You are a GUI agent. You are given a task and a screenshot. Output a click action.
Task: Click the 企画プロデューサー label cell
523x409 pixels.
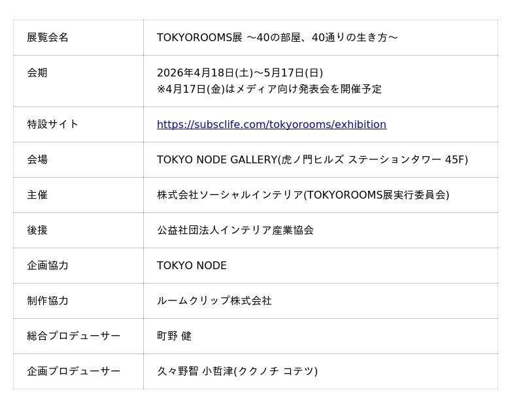coord(74,371)
